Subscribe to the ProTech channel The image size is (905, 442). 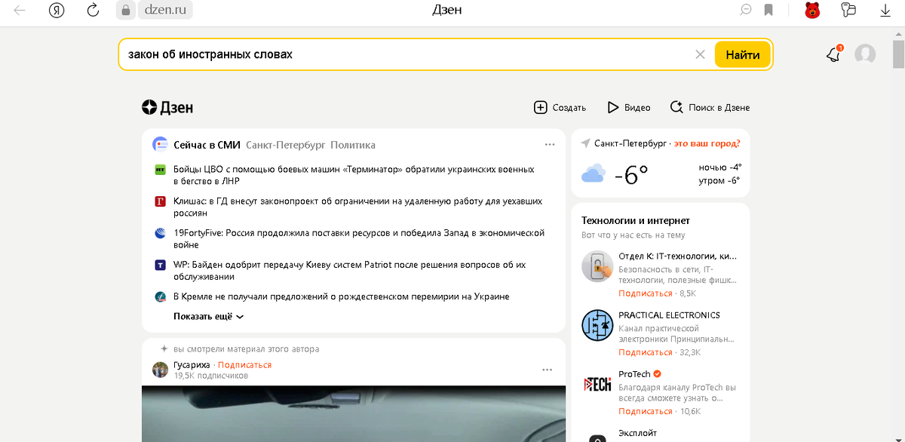[646, 411]
